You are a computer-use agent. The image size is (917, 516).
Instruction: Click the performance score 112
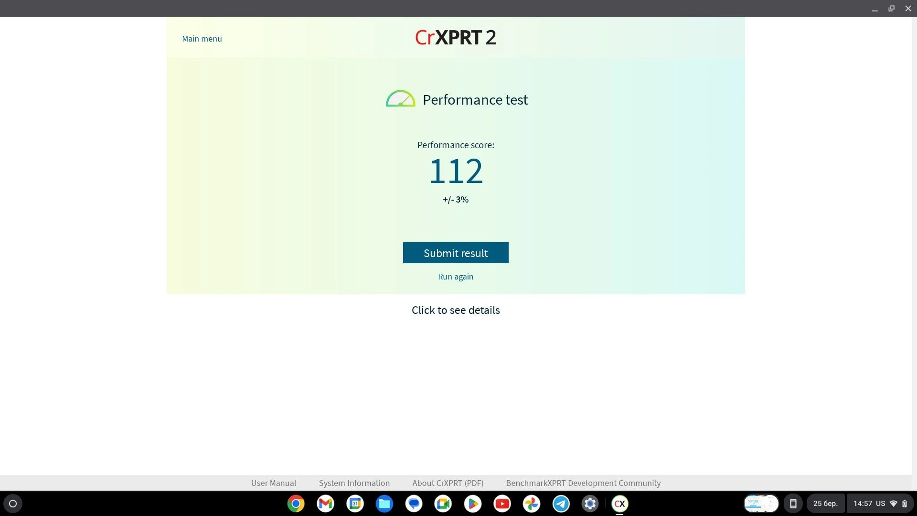pyautogui.click(x=456, y=171)
